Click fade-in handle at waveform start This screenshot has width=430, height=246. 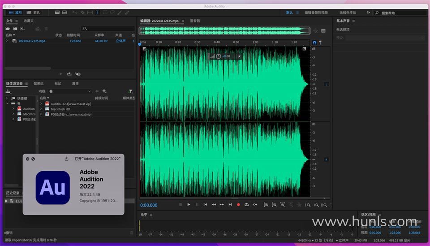click(145, 49)
